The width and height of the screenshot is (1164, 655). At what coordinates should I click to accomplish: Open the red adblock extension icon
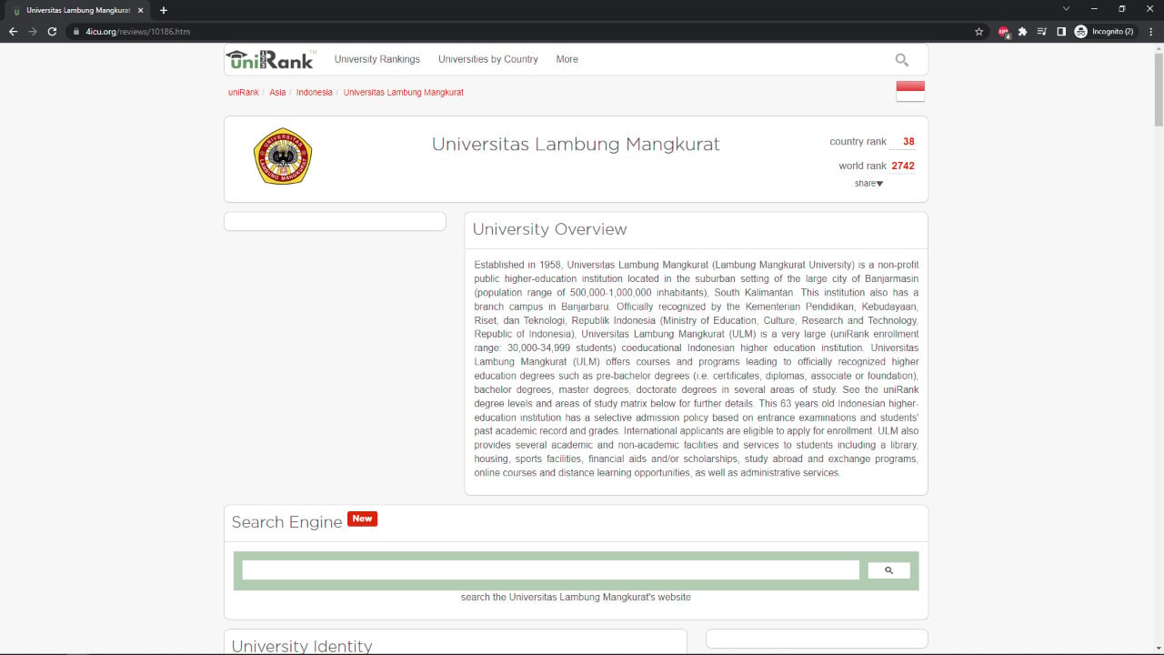pos(1004,31)
